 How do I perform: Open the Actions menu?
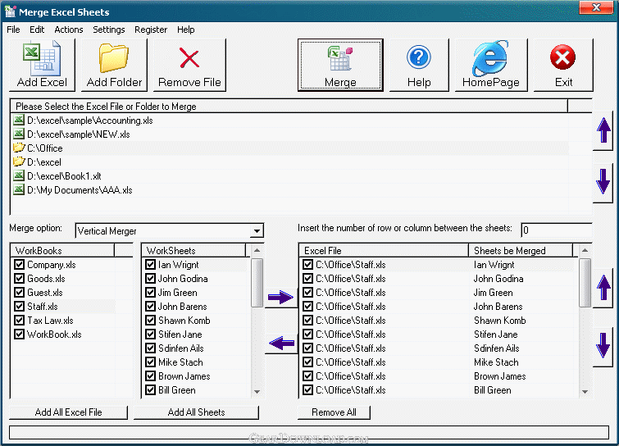(69, 30)
